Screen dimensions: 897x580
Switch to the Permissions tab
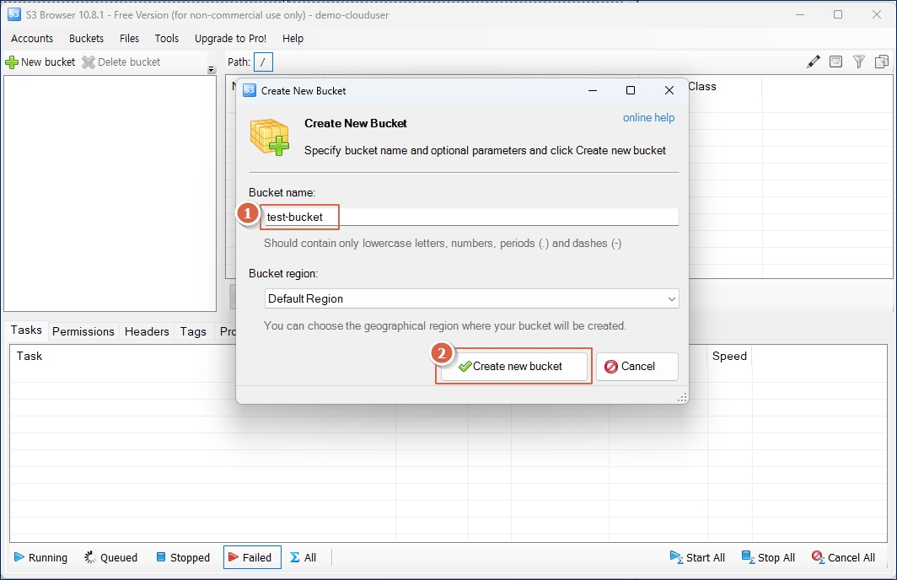point(83,331)
